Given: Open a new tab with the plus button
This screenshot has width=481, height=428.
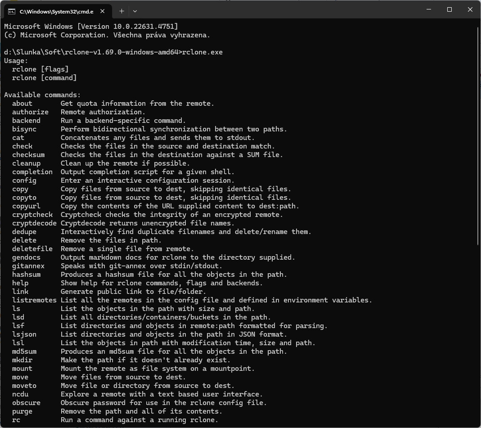Looking at the screenshot, I should 121,11.
